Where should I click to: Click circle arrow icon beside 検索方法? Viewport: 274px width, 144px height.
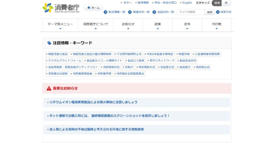click(218, 12)
